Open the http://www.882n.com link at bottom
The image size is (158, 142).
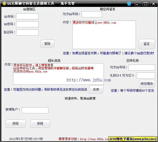[94, 139]
